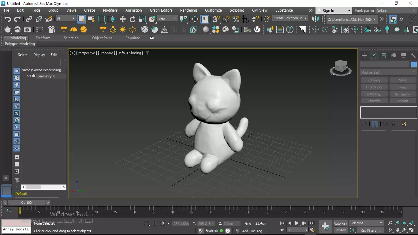Toggle Set Key mode button
The image size is (418, 235).
click(x=340, y=230)
